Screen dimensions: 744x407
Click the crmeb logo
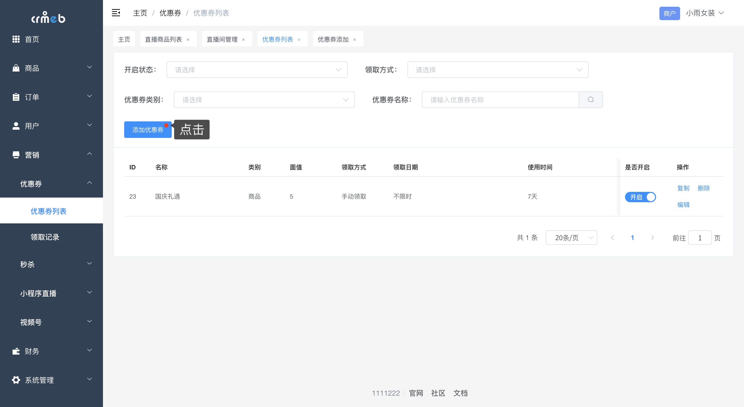pyautogui.click(x=48, y=18)
